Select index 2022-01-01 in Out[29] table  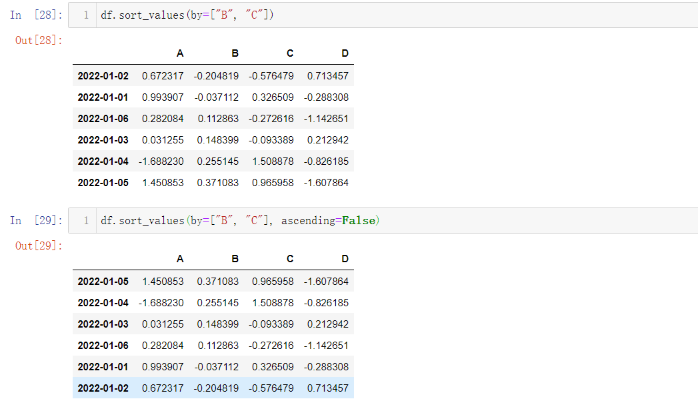pos(103,367)
